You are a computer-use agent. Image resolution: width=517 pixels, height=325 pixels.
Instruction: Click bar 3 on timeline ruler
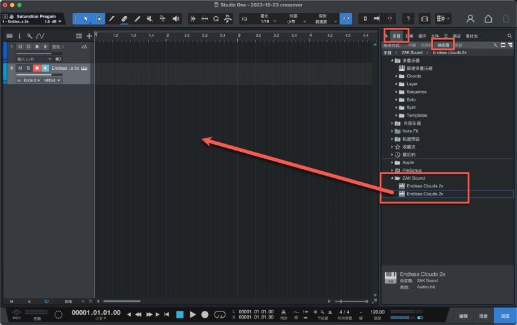(238, 36)
